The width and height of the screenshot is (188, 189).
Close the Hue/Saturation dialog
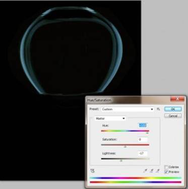click(177, 99)
